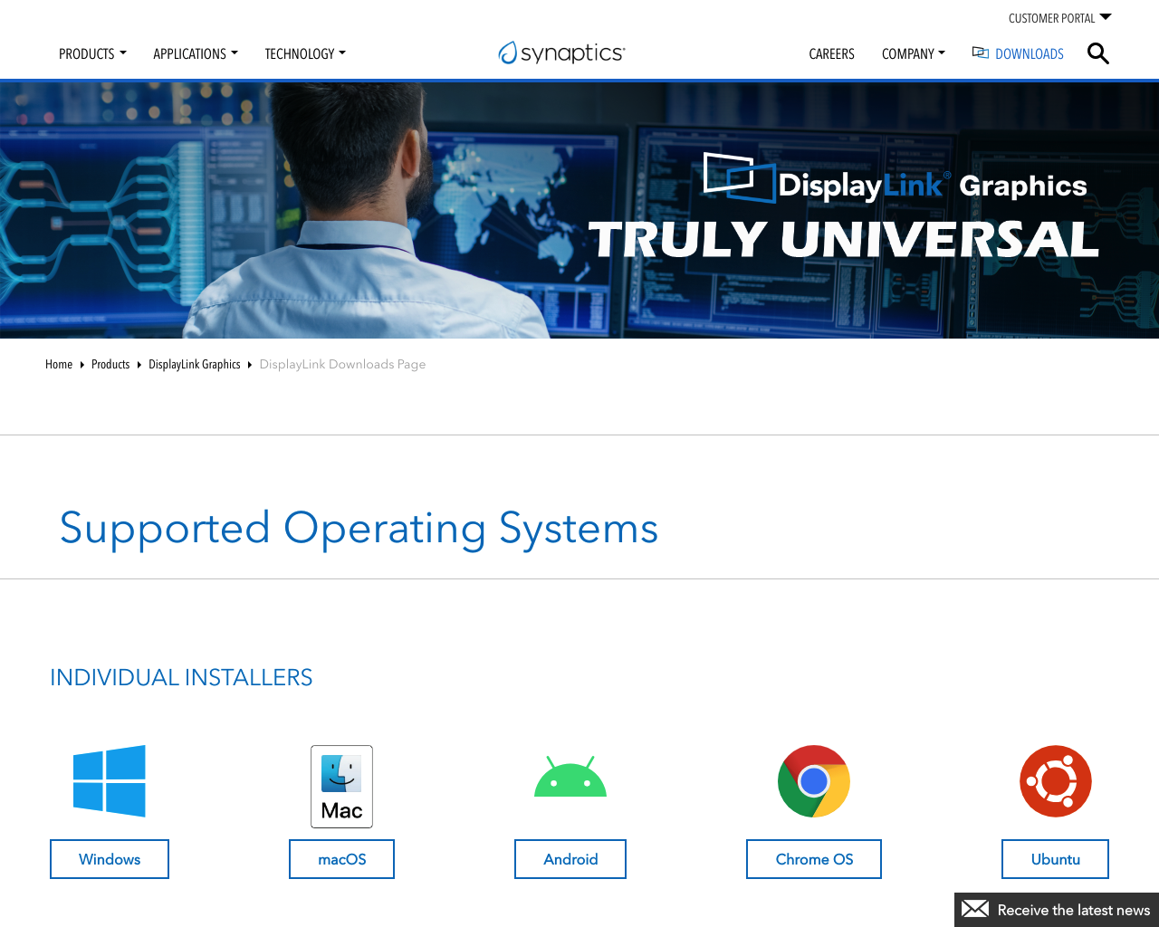Click DisplayLink Downloads Page breadcrumb text
1159x927 pixels.
click(342, 364)
